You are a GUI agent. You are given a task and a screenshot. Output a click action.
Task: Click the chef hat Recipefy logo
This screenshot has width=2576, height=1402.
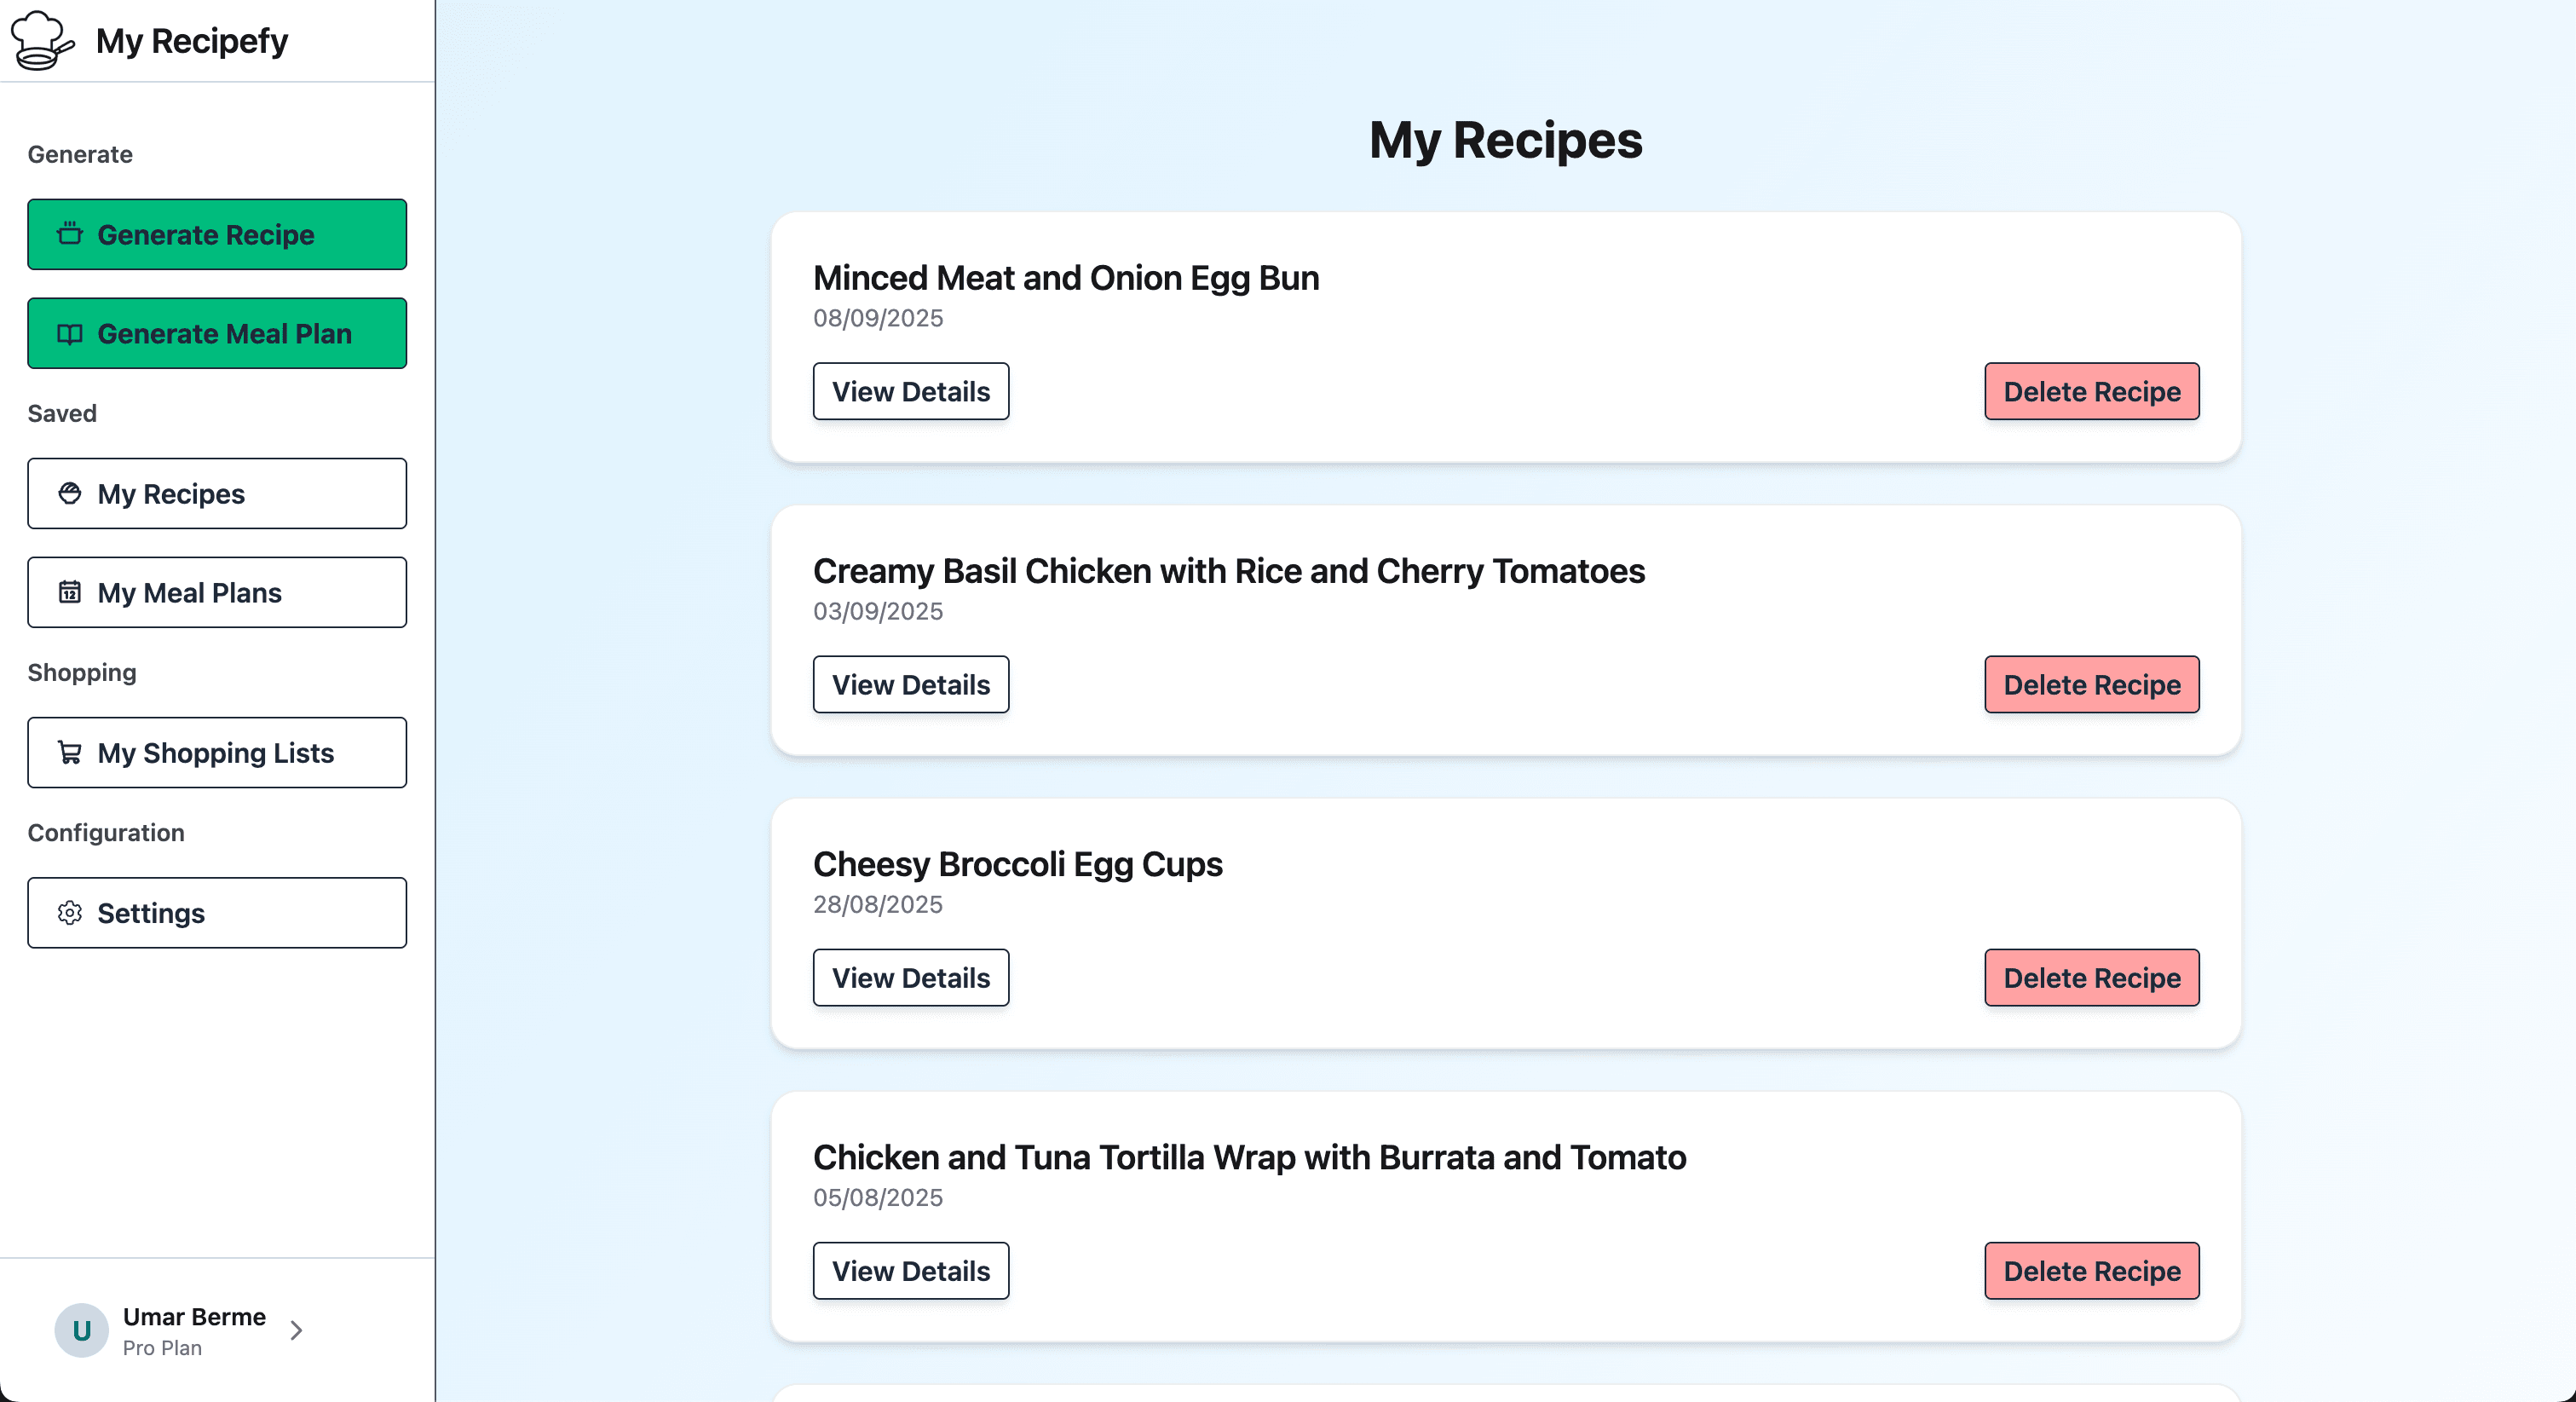click(41, 40)
